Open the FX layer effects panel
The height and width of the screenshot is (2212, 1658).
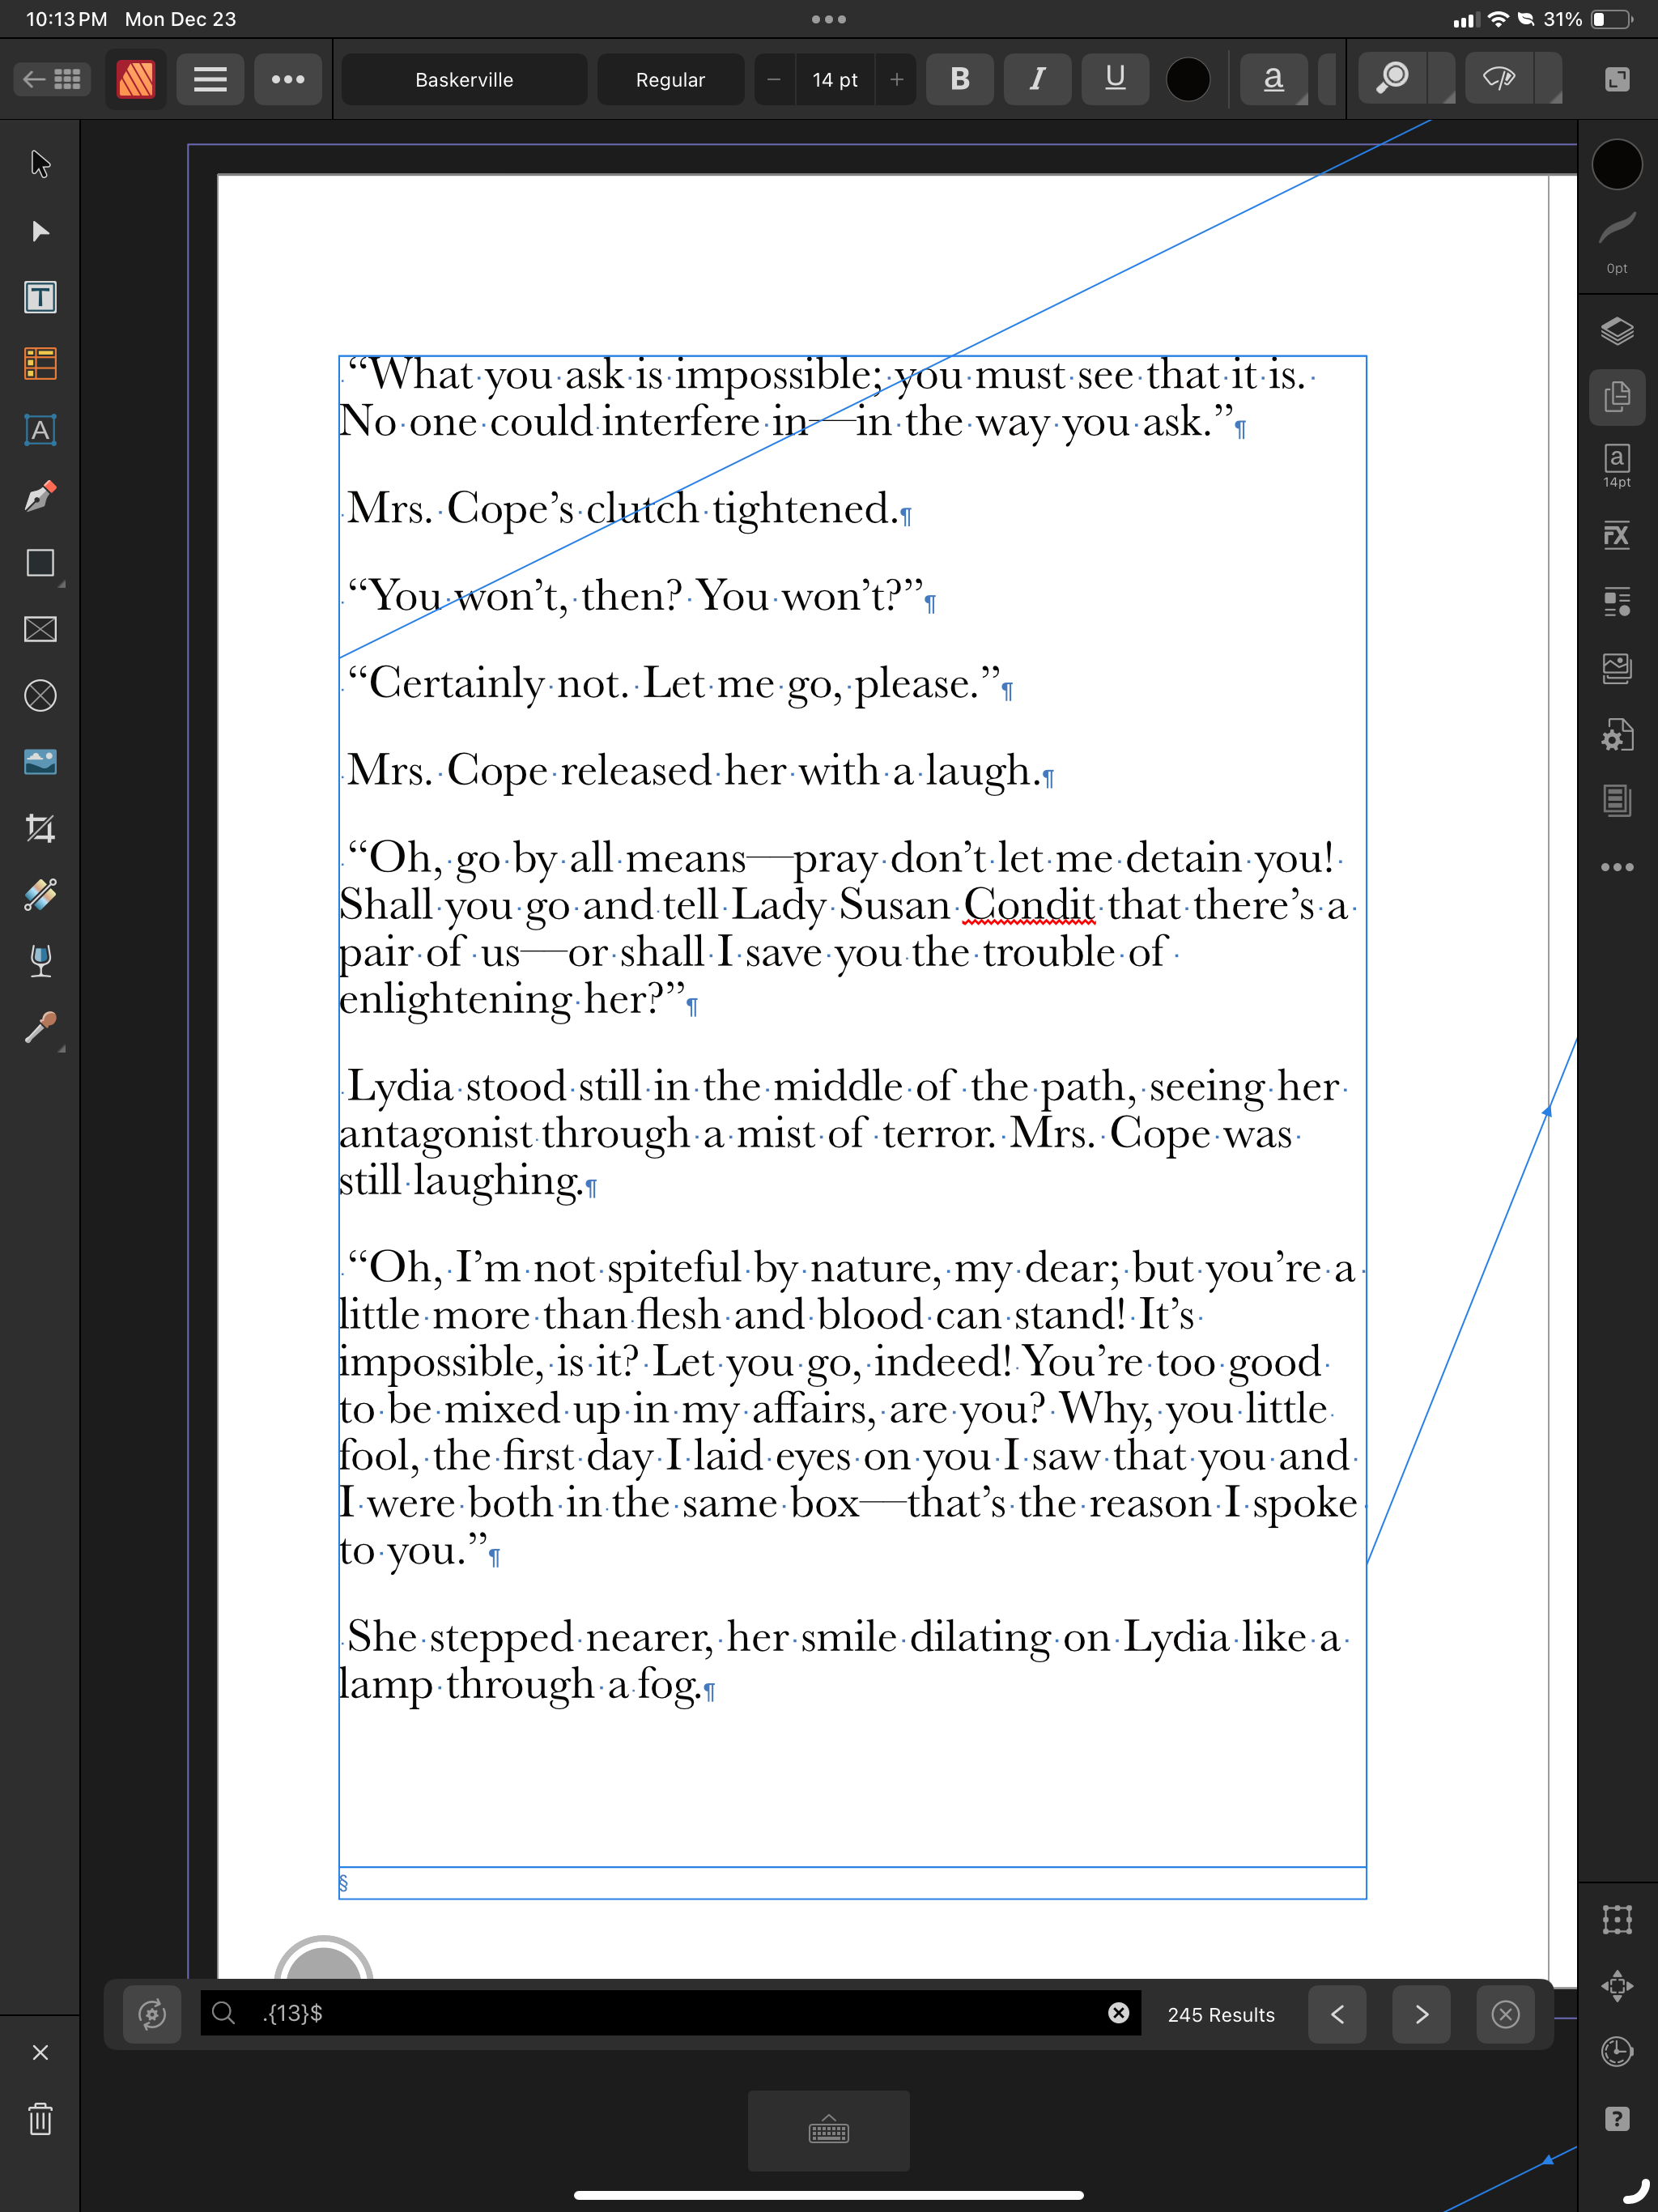[1616, 535]
